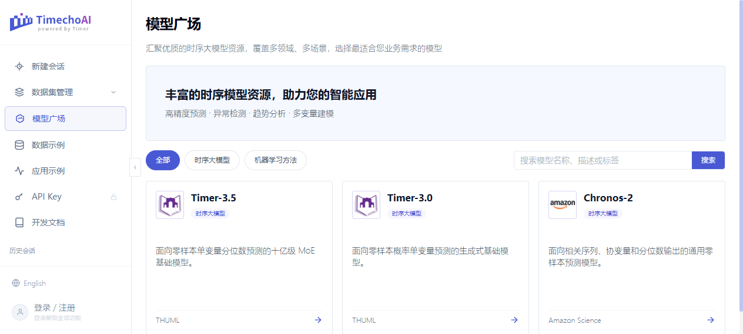The image size is (743, 334).
Task: Open 数据集管理 menu item
Action: click(65, 92)
